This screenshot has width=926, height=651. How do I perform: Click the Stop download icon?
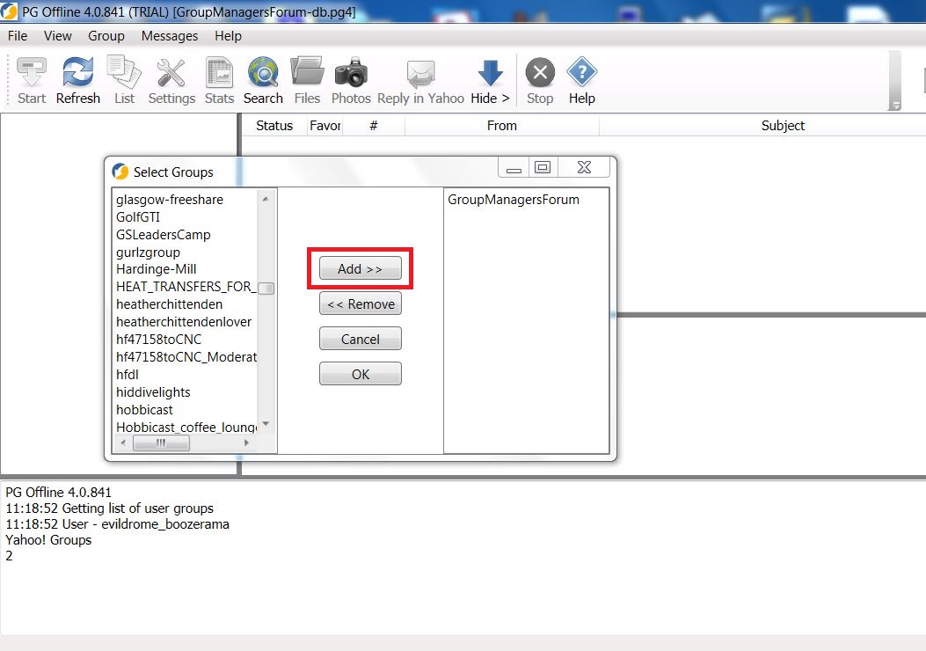click(539, 79)
